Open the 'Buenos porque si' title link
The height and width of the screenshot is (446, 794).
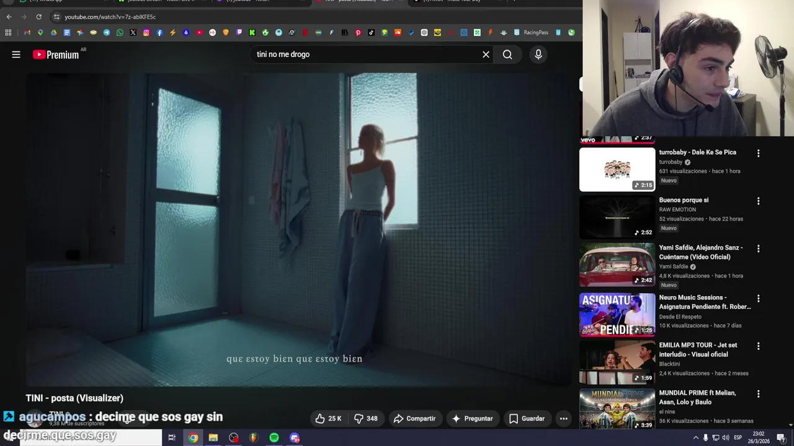[x=684, y=200]
